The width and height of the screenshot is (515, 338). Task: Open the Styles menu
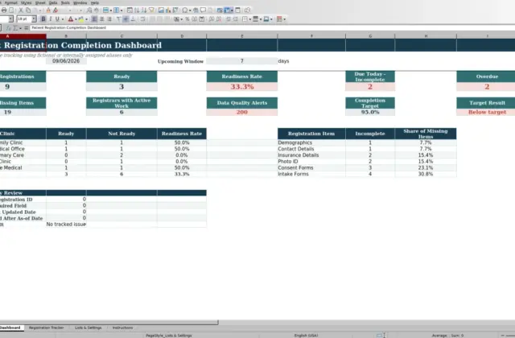point(26,2)
